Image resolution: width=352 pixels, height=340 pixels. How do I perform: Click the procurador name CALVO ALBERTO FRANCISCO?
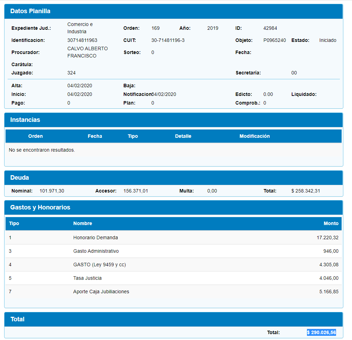pyautogui.click(x=87, y=52)
